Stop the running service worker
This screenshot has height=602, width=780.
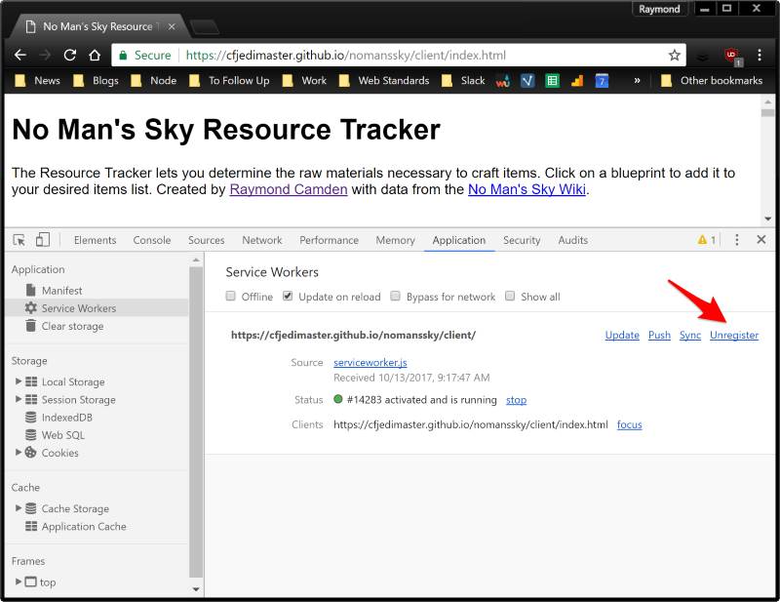(517, 400)
